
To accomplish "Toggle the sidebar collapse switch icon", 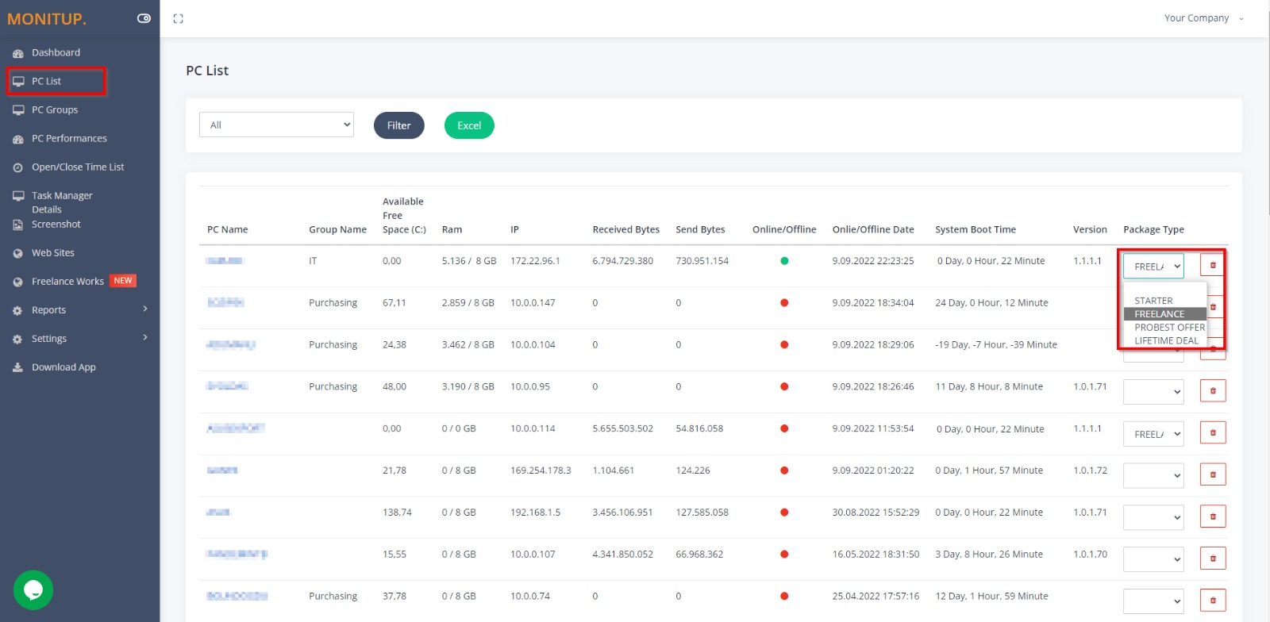I will coord(144,18).
